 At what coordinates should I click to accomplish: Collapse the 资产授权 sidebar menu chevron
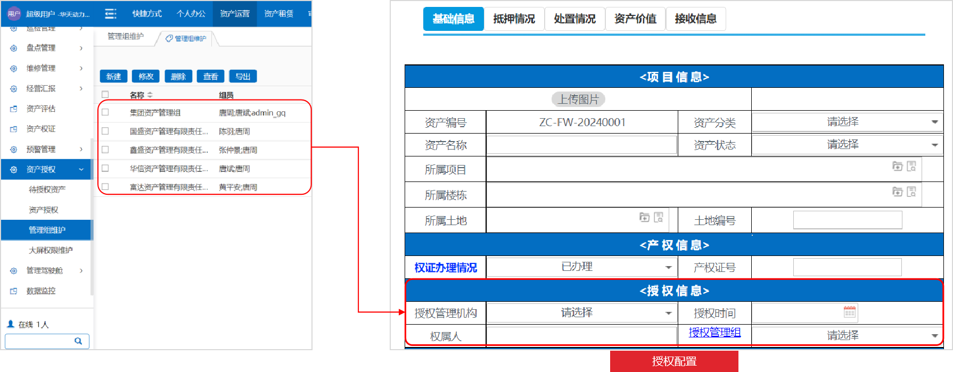tap(81, 169)
